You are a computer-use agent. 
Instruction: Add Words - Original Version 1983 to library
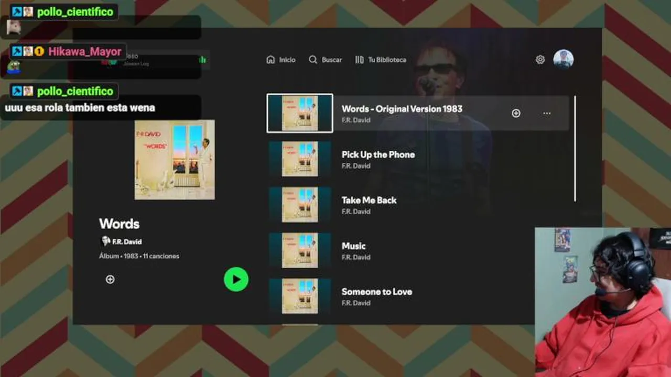click(x=516, y=113)
